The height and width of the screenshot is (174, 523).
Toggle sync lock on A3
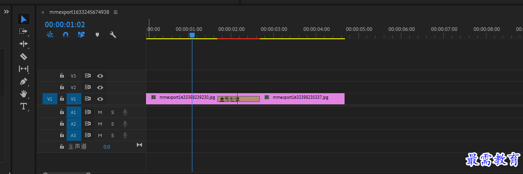(x=88, y=135)
